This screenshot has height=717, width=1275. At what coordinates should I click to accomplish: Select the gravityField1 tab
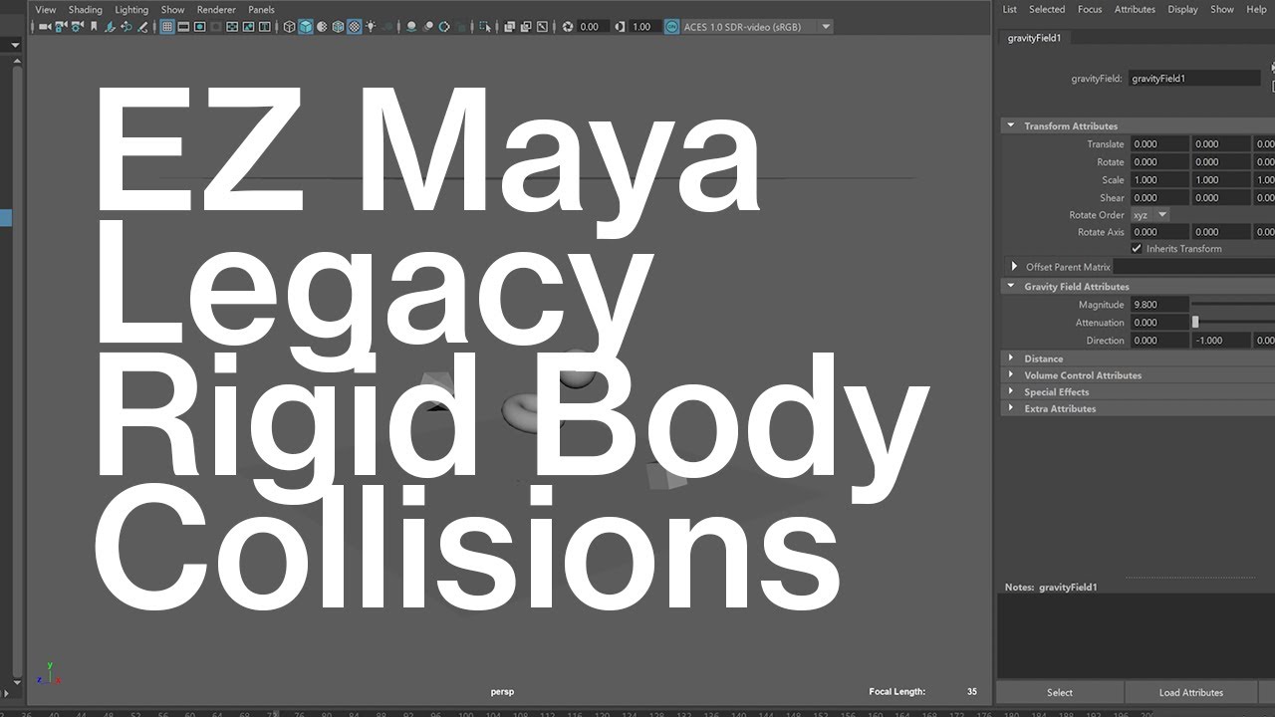1036,38
